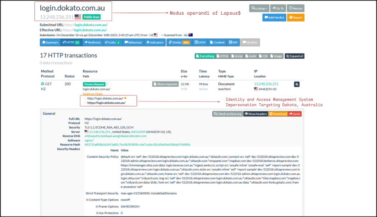Open the Behaviour tab

(x=133, y=42)
